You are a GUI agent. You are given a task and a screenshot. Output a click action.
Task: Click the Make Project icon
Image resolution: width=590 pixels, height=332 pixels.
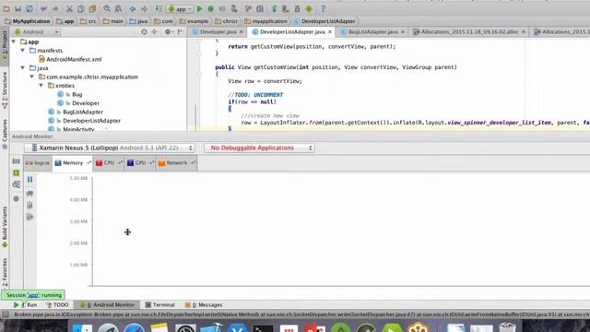159,8
